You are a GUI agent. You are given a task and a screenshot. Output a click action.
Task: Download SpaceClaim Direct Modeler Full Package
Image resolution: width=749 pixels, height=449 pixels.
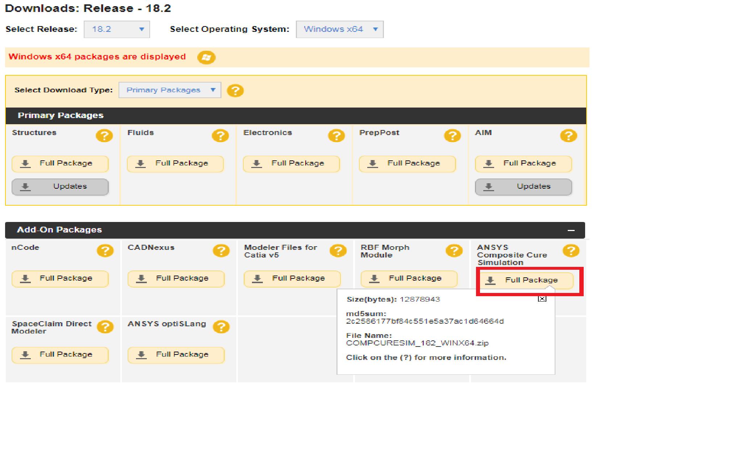click(x=60, y=355)
